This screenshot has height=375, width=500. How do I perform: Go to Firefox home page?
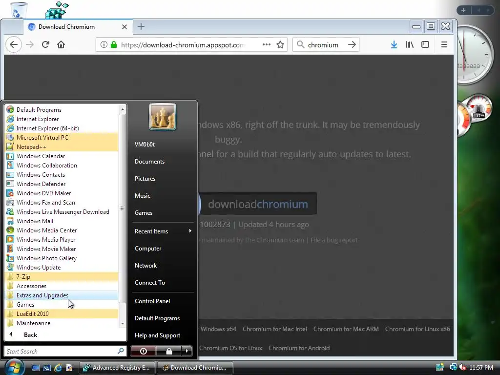pos(61,44)
